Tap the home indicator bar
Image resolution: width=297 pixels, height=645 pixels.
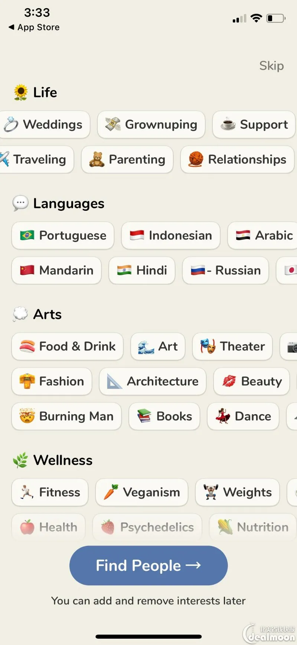pyautogui.click(x=148, y=636)
